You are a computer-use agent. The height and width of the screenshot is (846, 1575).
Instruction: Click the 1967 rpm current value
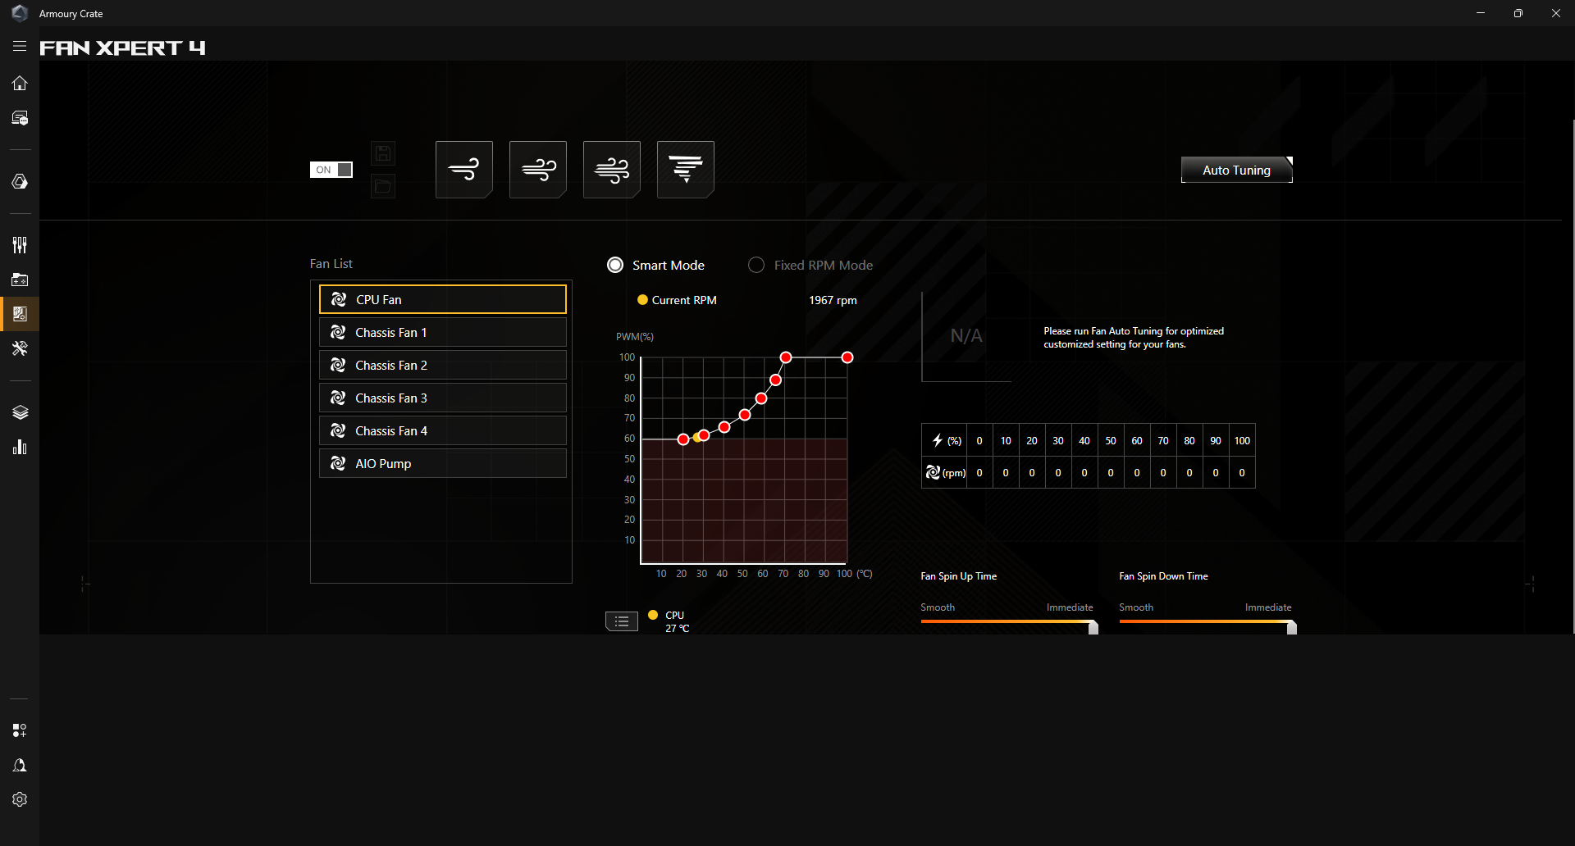833,300
